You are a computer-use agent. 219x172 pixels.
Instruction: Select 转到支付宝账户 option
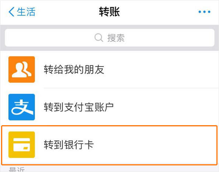79,107
